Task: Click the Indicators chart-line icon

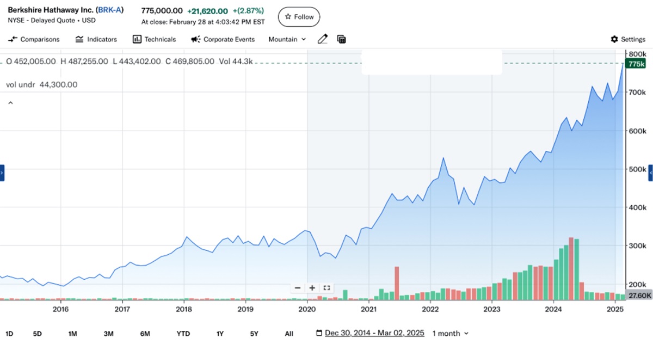Action: [x=79, y=39]
